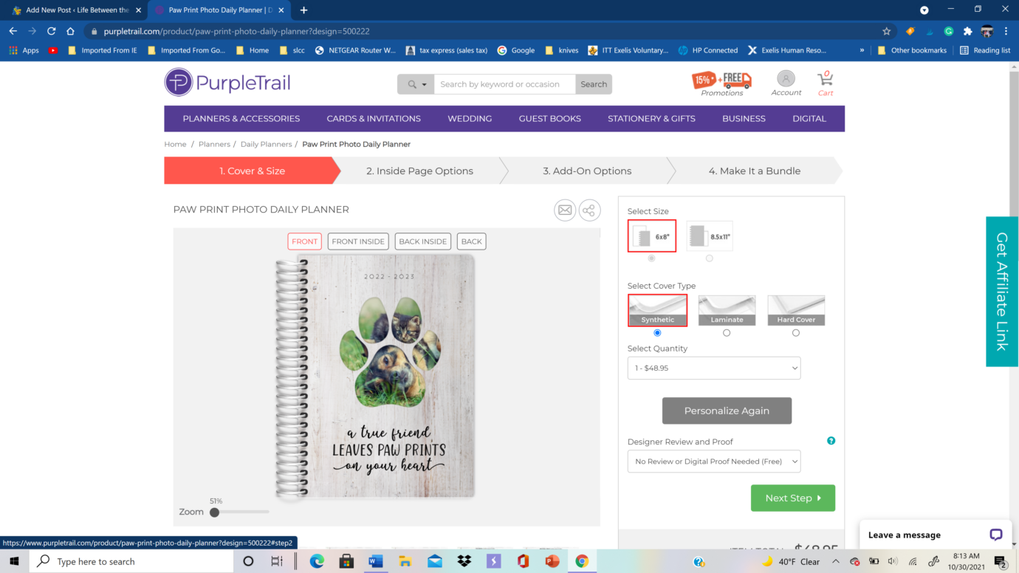Click the Designer Review help question icon

(x=831, y=441)
